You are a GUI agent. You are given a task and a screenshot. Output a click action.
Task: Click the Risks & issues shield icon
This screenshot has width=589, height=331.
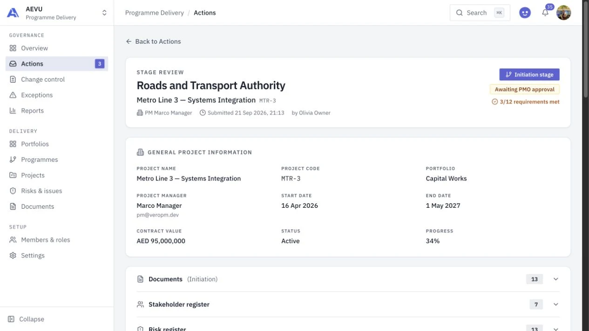pos(13,191)
